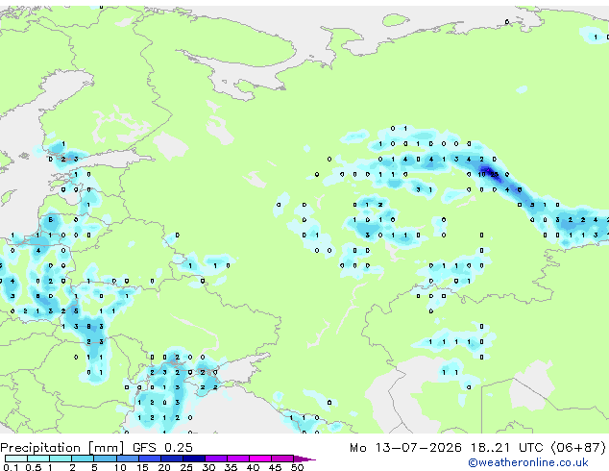Pick the legend swatch for 20–25 mm
The height and width of the screenshot is (471, 609).
(172, 459)
